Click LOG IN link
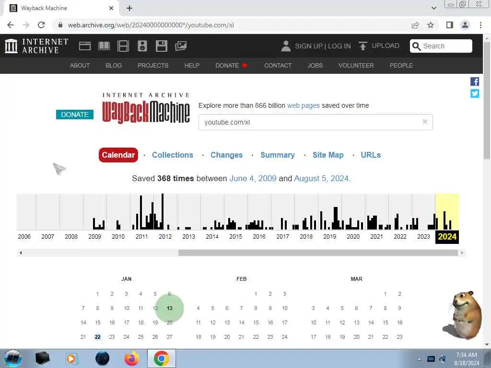 (339, 46)
